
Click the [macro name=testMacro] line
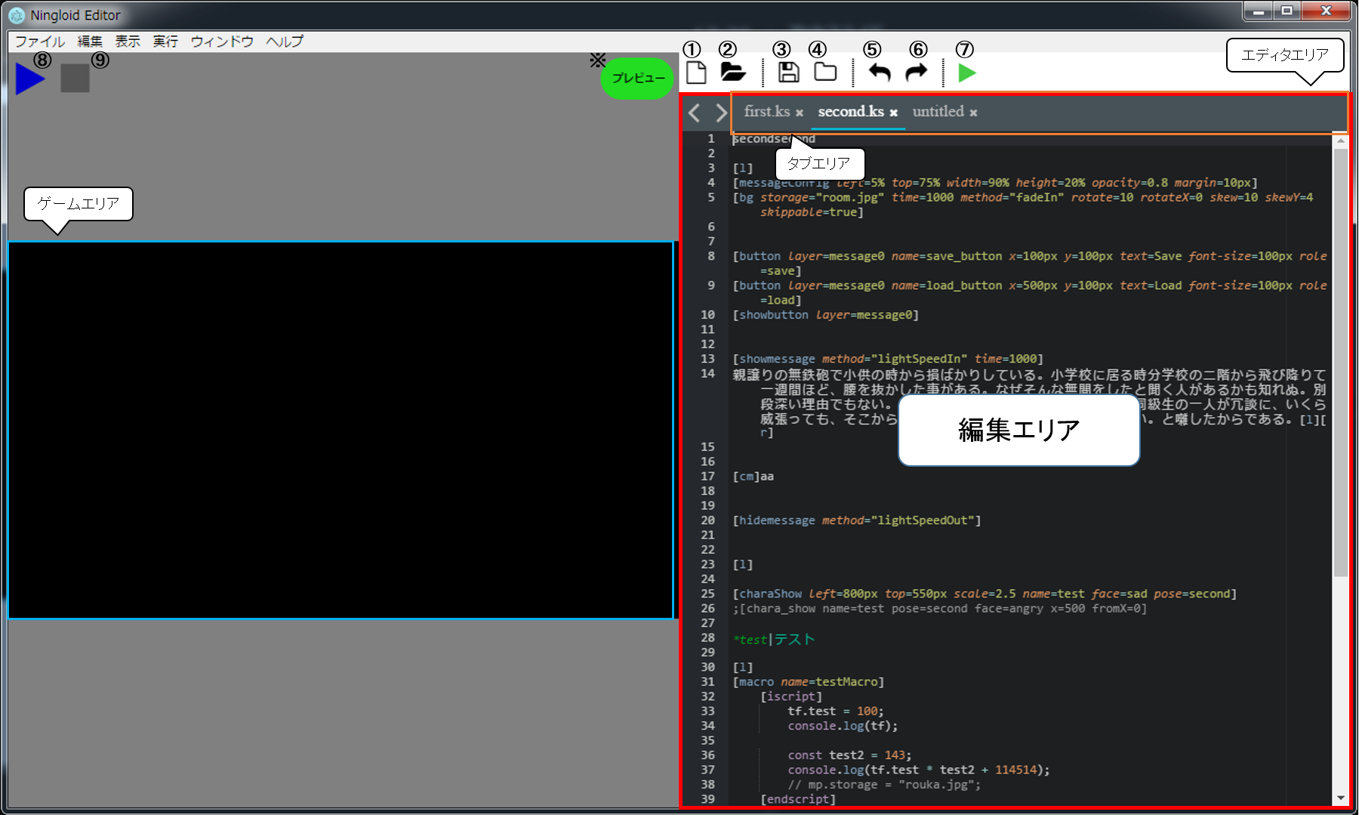tap(809, 682)
